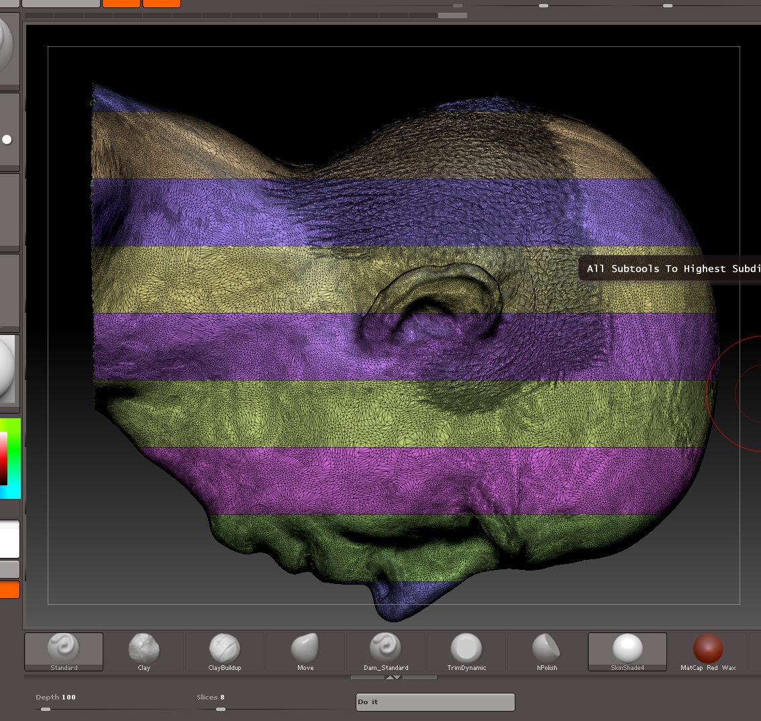The image size is (761, 721).
Task: Switch to the TrimDynamic brush
Action: (x=466, y=652)
